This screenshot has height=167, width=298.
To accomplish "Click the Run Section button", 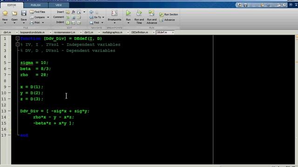I will tap(169, 14).
